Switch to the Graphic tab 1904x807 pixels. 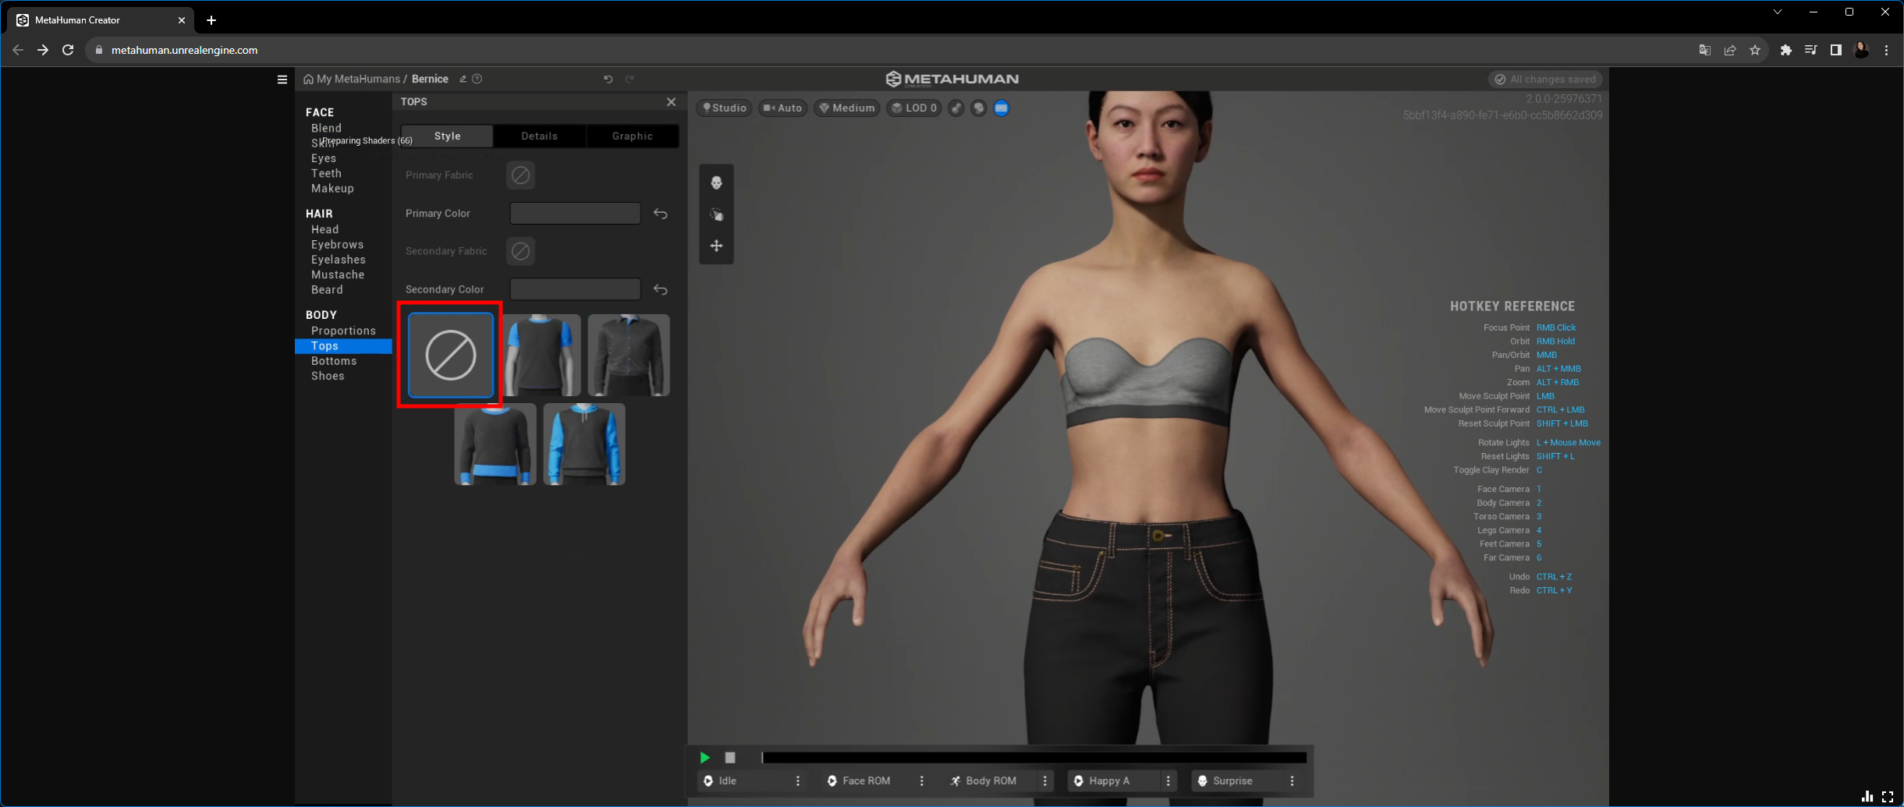[x=632, y=136]
